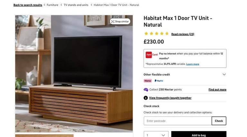Click the Klarna payment logo

pos(148,81)
